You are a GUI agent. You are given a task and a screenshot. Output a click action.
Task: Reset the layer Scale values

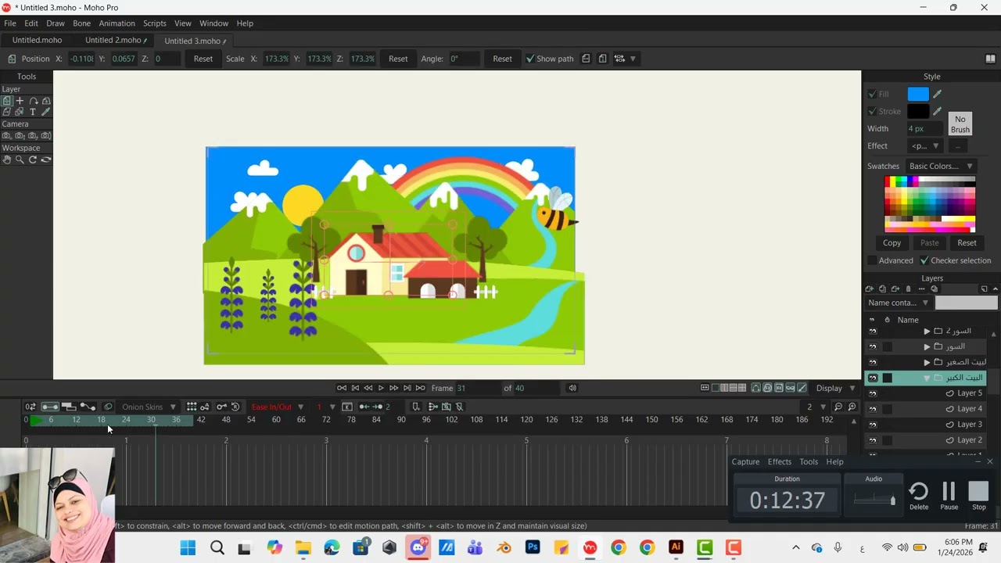click(398, 59)
